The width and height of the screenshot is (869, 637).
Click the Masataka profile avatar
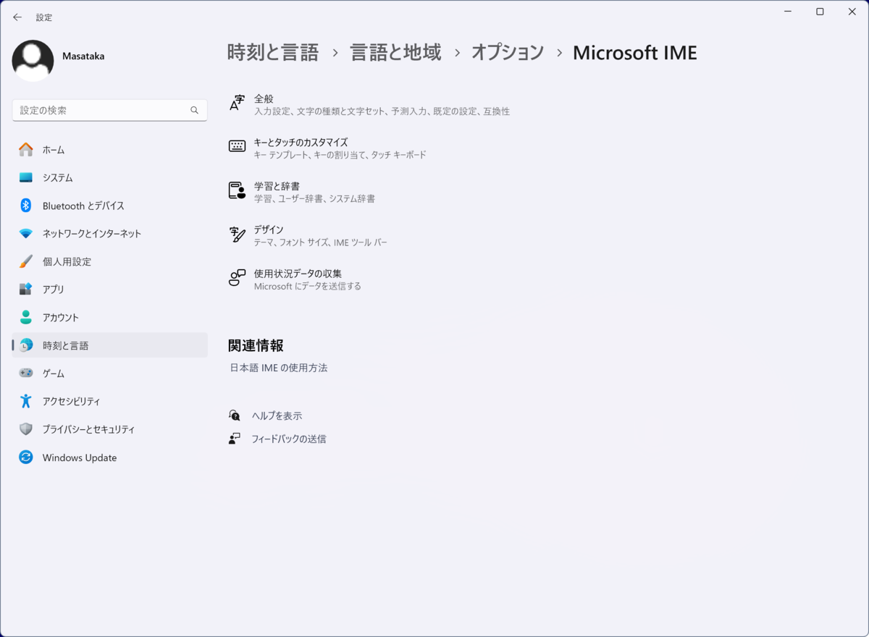click(33, 61)
